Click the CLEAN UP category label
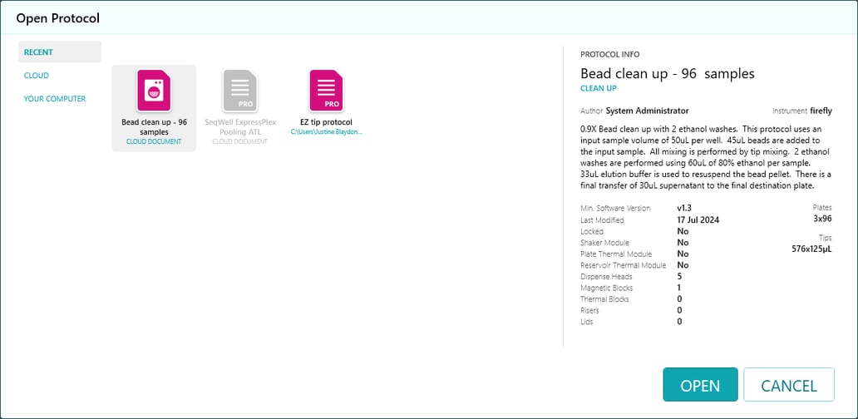 pyautogui.click(x=598, y=88)
